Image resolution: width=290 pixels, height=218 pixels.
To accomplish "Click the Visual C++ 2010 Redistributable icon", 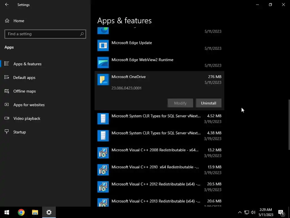I will click(103, 170).
